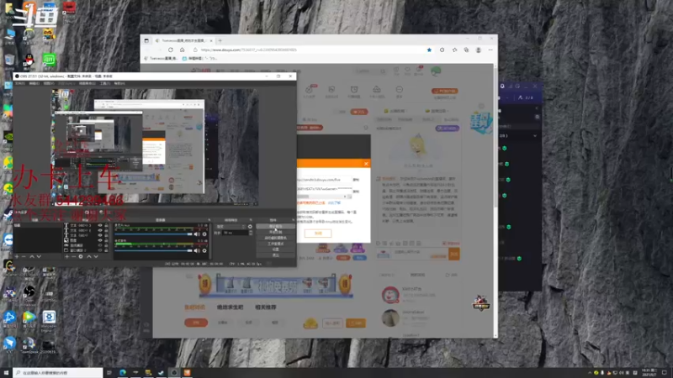Mute the desktop audio speaker icon
This screenshot has height=378, width=673.
tap(197, 234)
